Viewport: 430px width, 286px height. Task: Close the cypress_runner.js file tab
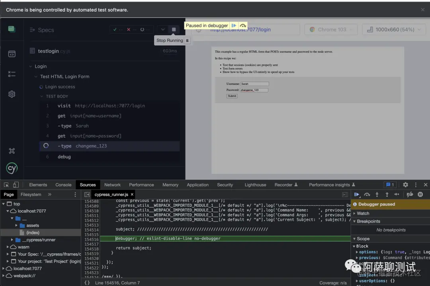pyautogui.click(x=132, y=194)
